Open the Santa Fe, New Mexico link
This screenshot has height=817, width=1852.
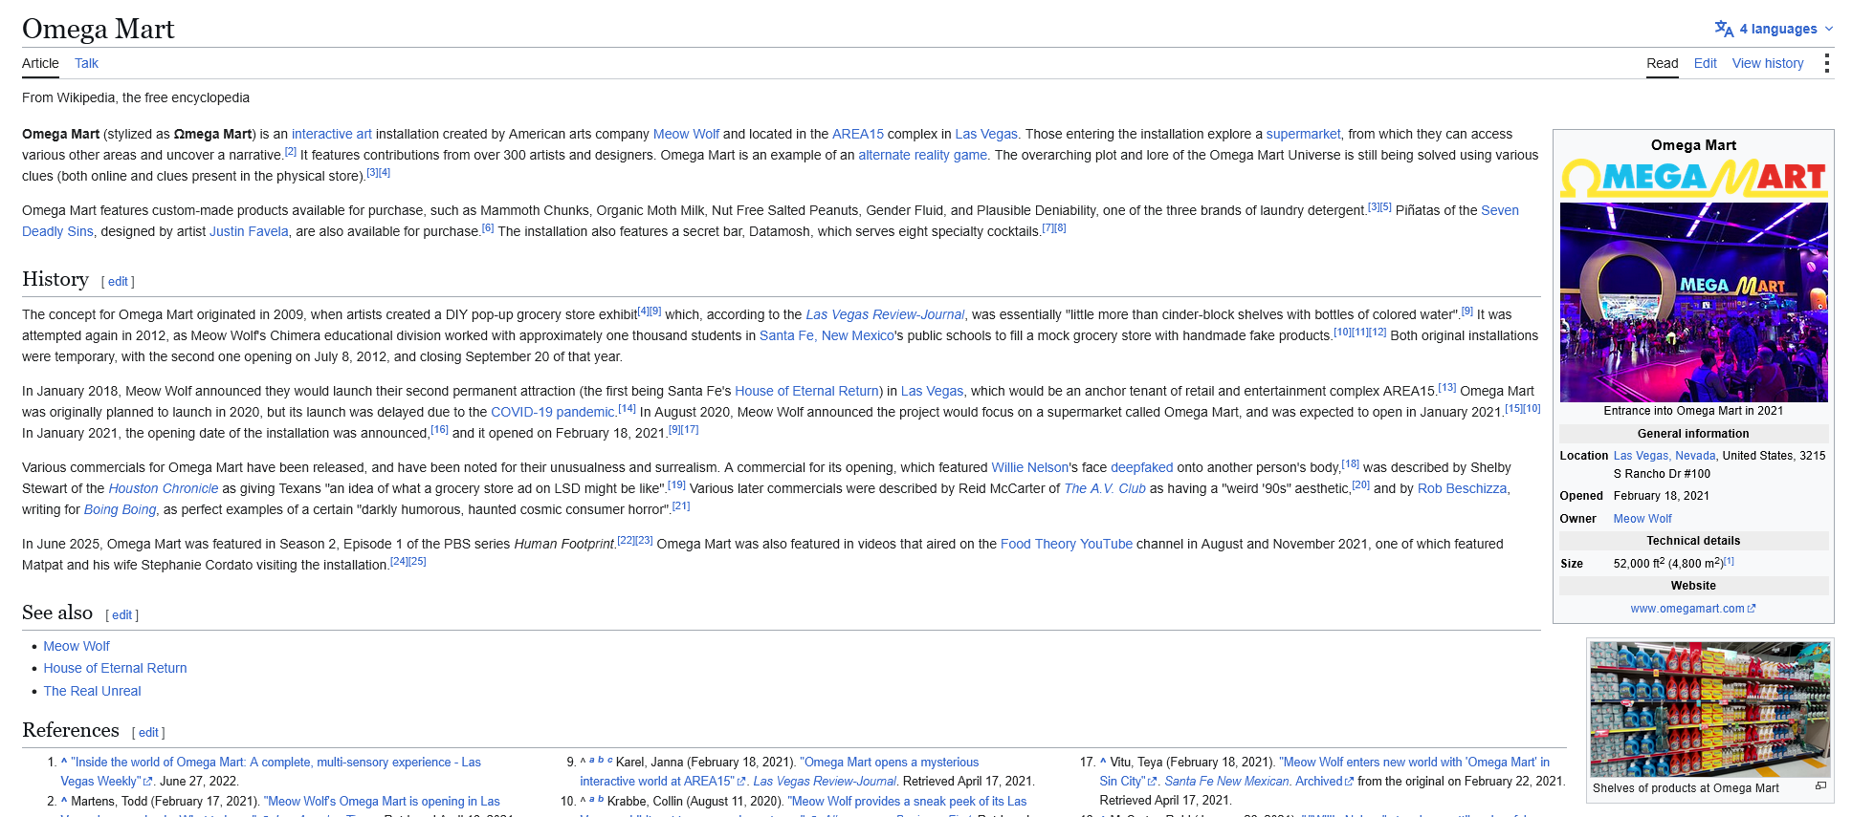click(827, 335)
